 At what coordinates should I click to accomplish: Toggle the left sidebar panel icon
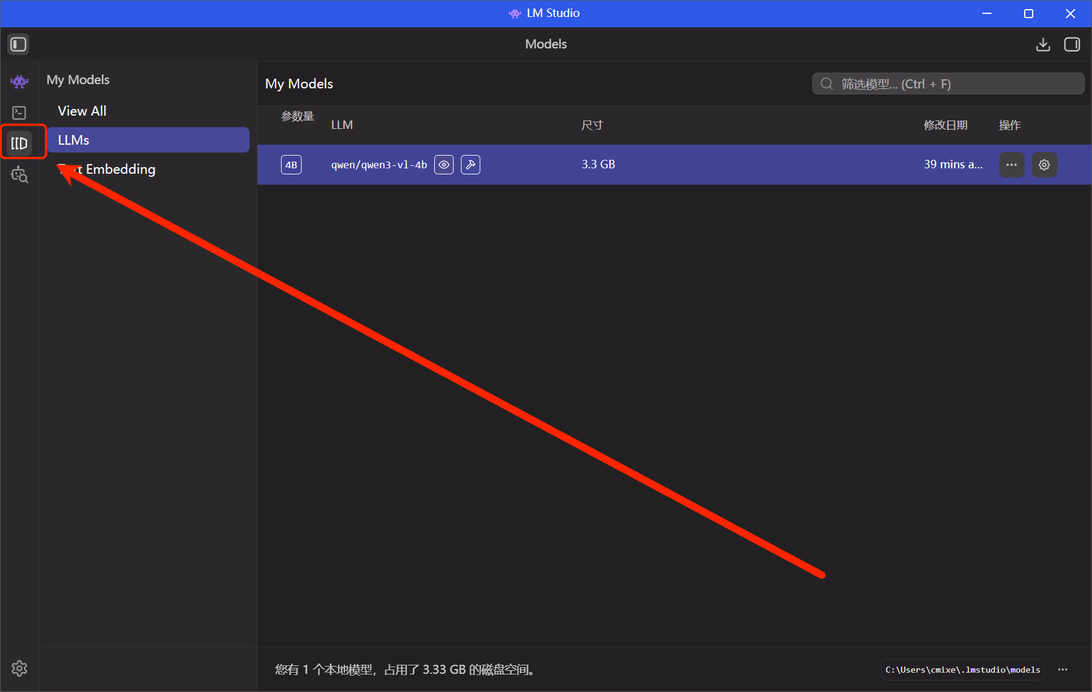click(x=18, y=44)
